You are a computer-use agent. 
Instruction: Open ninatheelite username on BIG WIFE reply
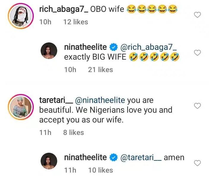85,47
